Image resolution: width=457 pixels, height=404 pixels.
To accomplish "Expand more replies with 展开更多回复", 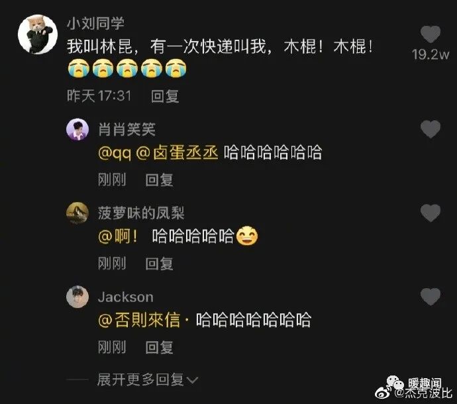I will pos(140,379).
